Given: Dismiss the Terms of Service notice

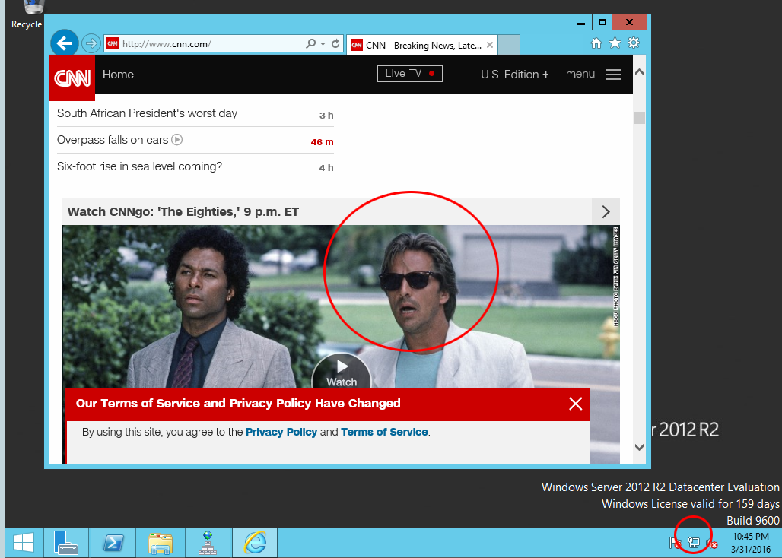Looking at the screenshot, I should (x=576, y=404).
